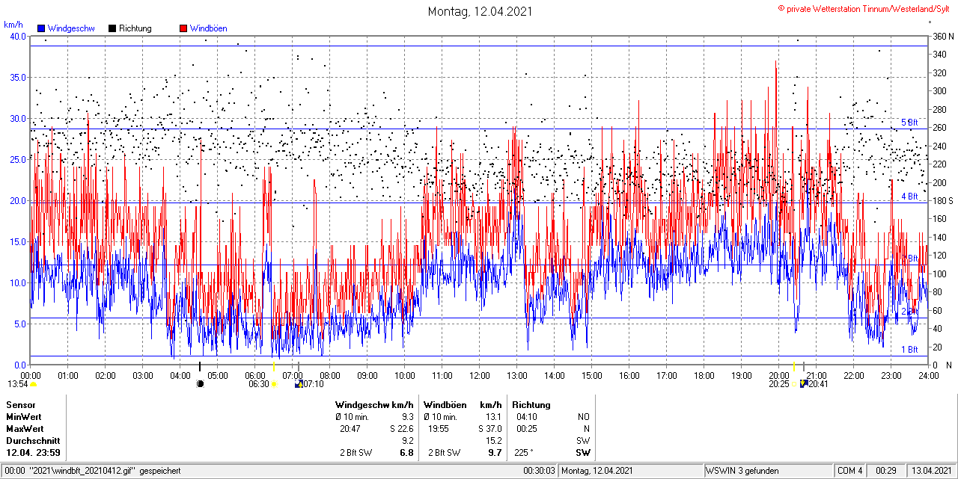Click the 1 Bft line label
958x479 pixels.
click(x=909, y=350)
